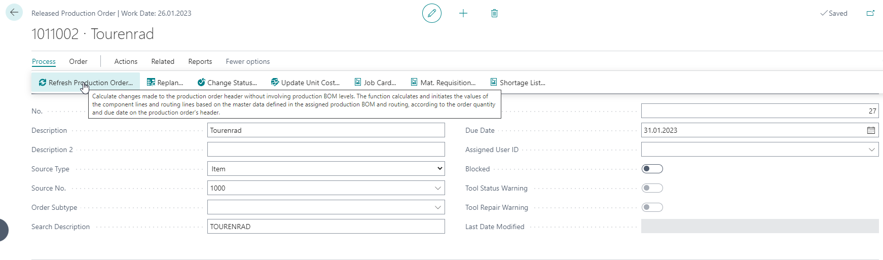
Task: Open the Shortage List report
Action: tap(518, 83)
